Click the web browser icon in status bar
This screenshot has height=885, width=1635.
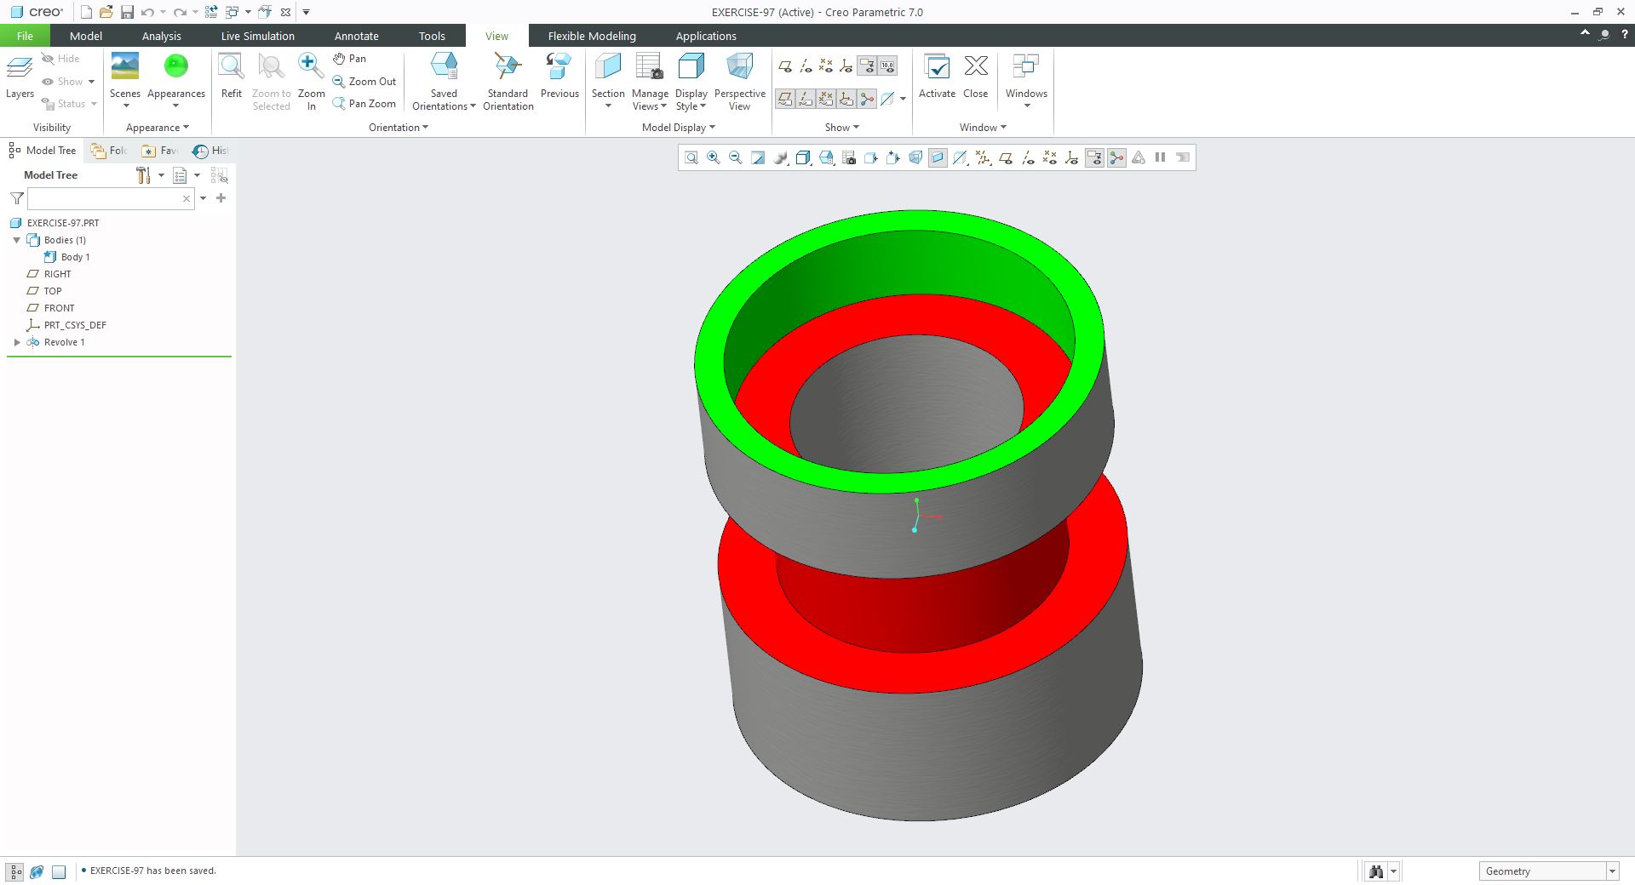[37, 871]
